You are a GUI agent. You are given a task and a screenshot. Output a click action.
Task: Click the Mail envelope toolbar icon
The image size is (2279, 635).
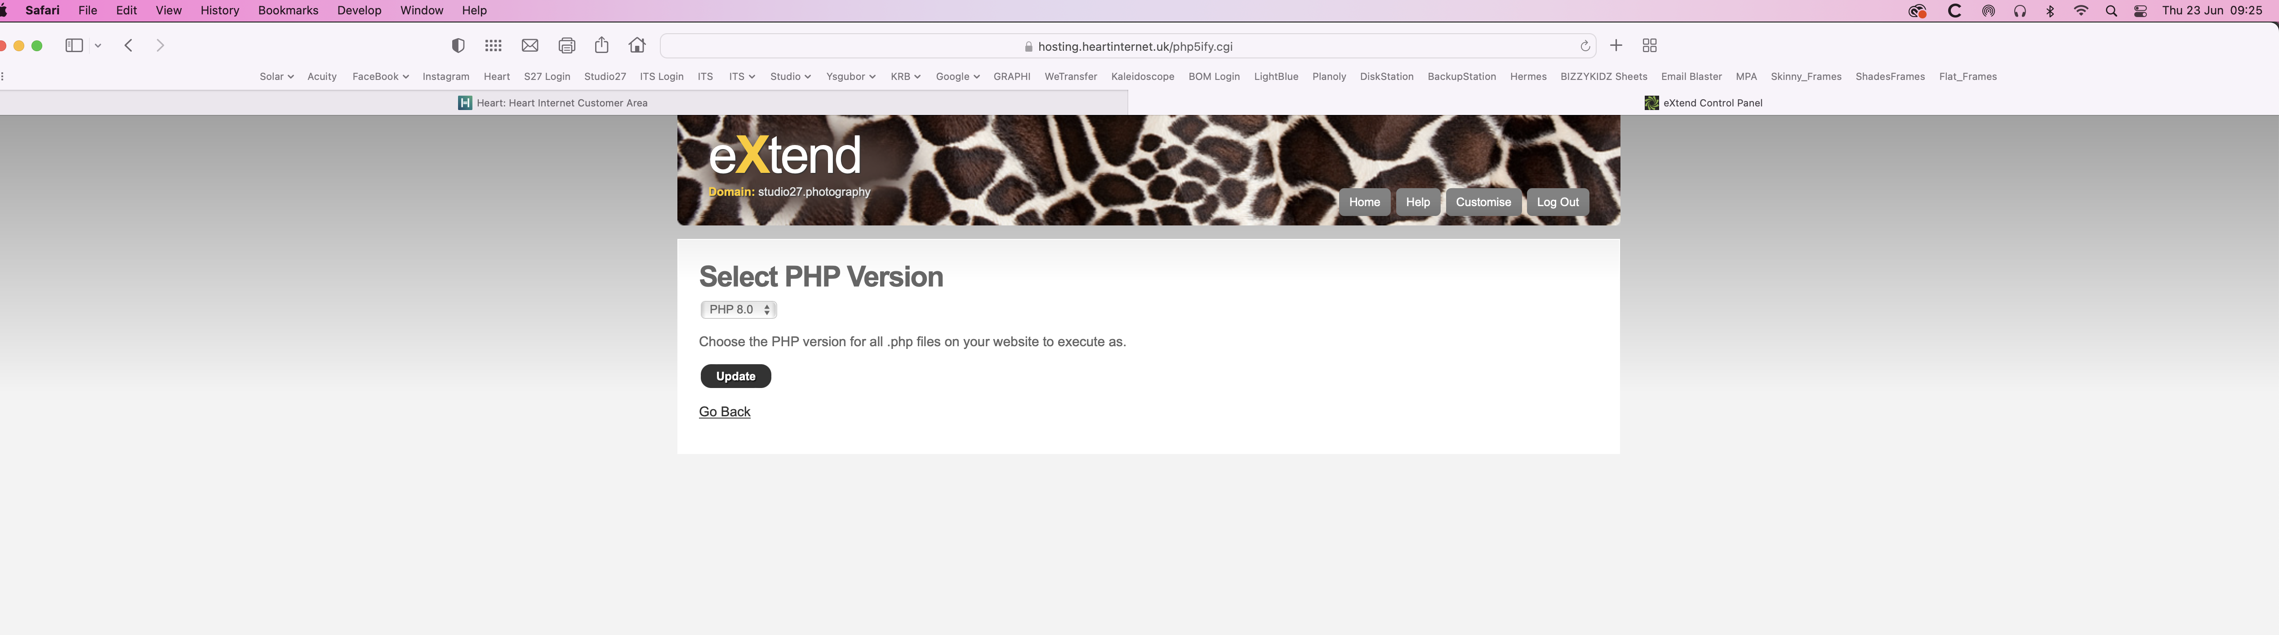point(530,46)
